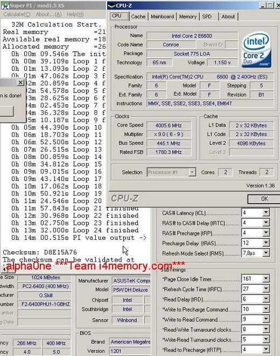Click the Package value 'Socket 775 LGA'

(x=192, y=53)
